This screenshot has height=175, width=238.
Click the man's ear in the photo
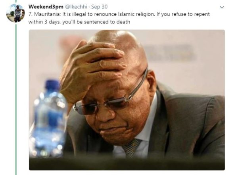pos(152,83)
